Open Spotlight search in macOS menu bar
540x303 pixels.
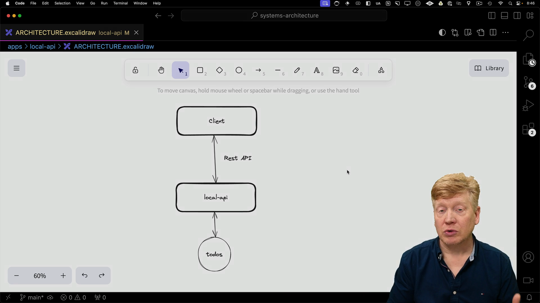click(510, 3)
